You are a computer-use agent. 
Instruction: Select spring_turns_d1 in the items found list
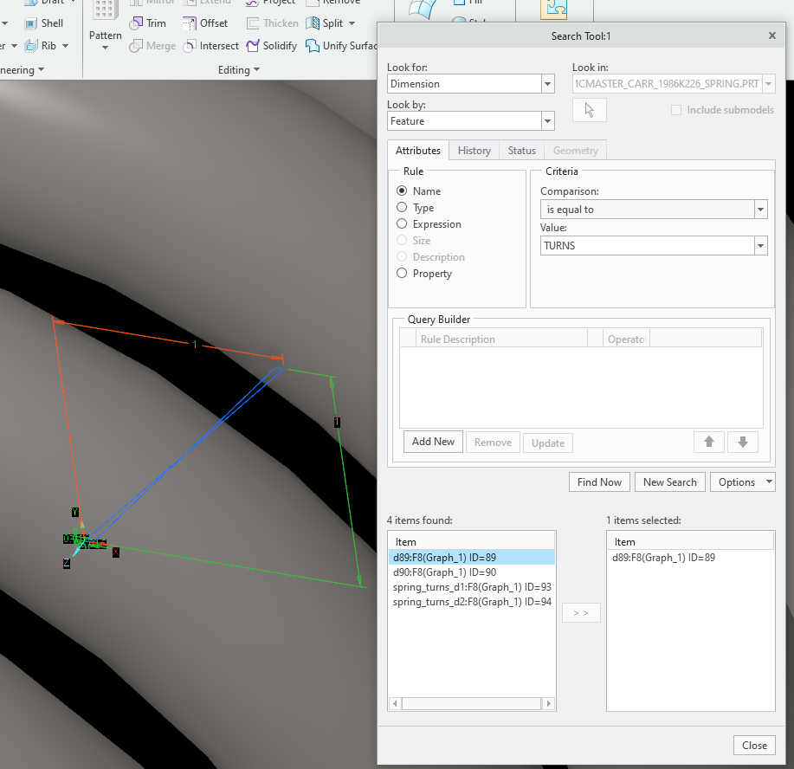click(x=472, y=586)
